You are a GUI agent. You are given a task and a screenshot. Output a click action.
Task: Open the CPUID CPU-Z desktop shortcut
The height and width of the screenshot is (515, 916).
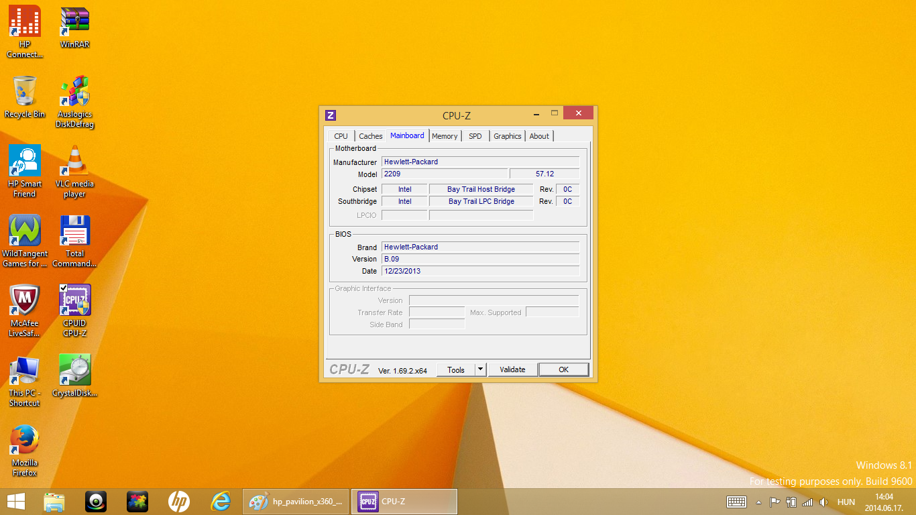(x=74, y=301)
